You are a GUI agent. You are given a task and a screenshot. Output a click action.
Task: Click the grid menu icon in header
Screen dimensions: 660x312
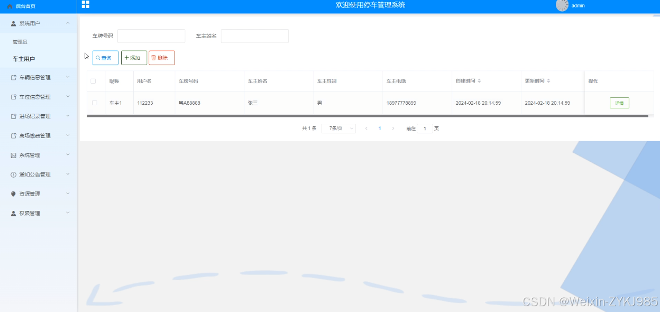(x=85, y=4)
